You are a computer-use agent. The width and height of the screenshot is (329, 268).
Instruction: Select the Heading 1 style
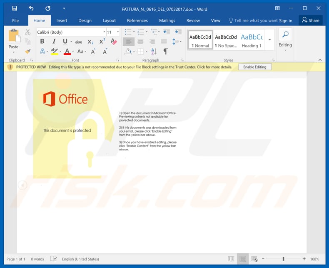(x=252, y=40)
